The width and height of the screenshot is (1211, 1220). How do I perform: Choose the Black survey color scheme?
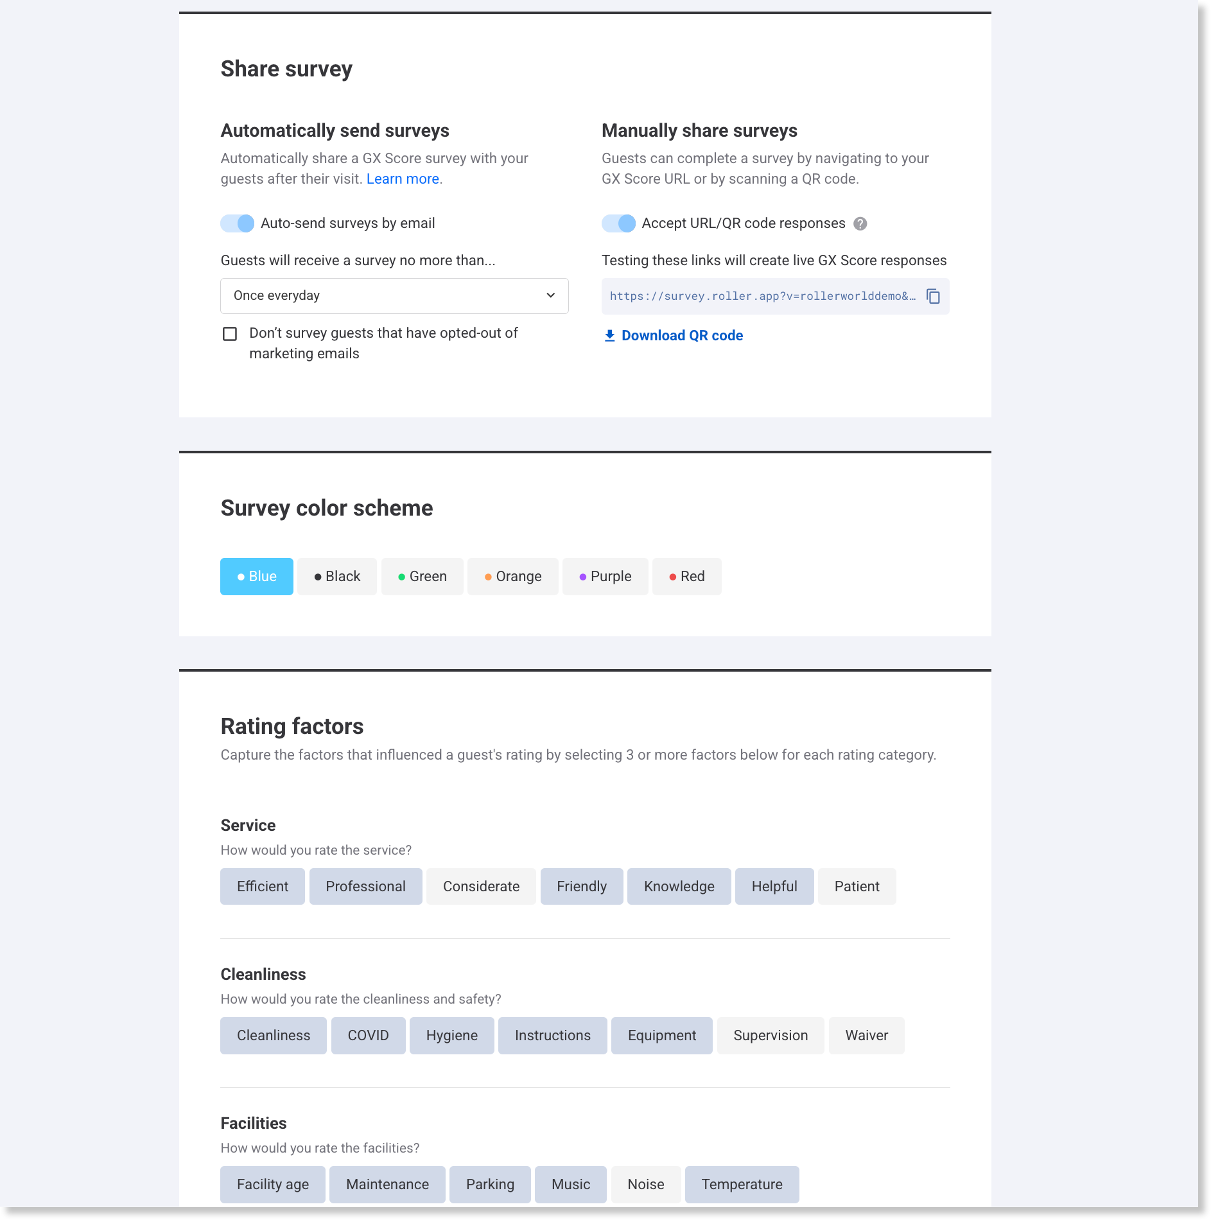tap(337, 577)
